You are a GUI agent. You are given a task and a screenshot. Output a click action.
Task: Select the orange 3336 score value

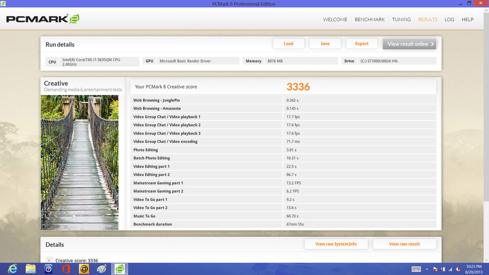coord(298,87)
